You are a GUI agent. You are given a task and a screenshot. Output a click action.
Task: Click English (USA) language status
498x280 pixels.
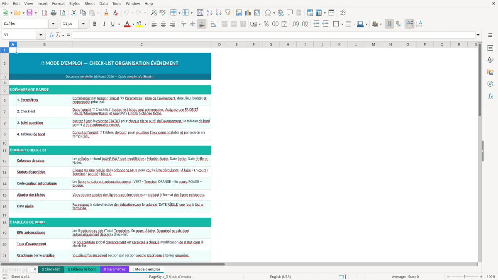coord(281,277)
